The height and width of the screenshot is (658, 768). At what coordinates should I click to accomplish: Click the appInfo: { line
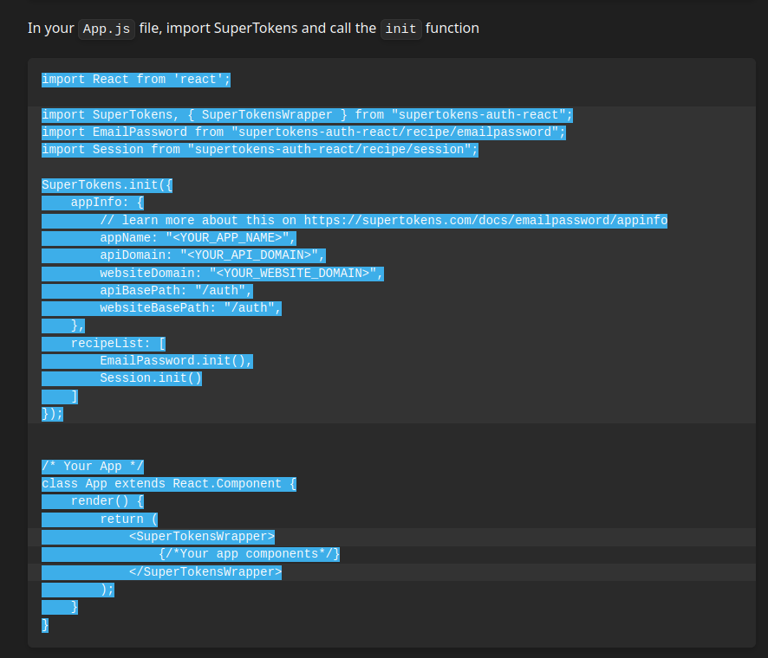[107, 203]
